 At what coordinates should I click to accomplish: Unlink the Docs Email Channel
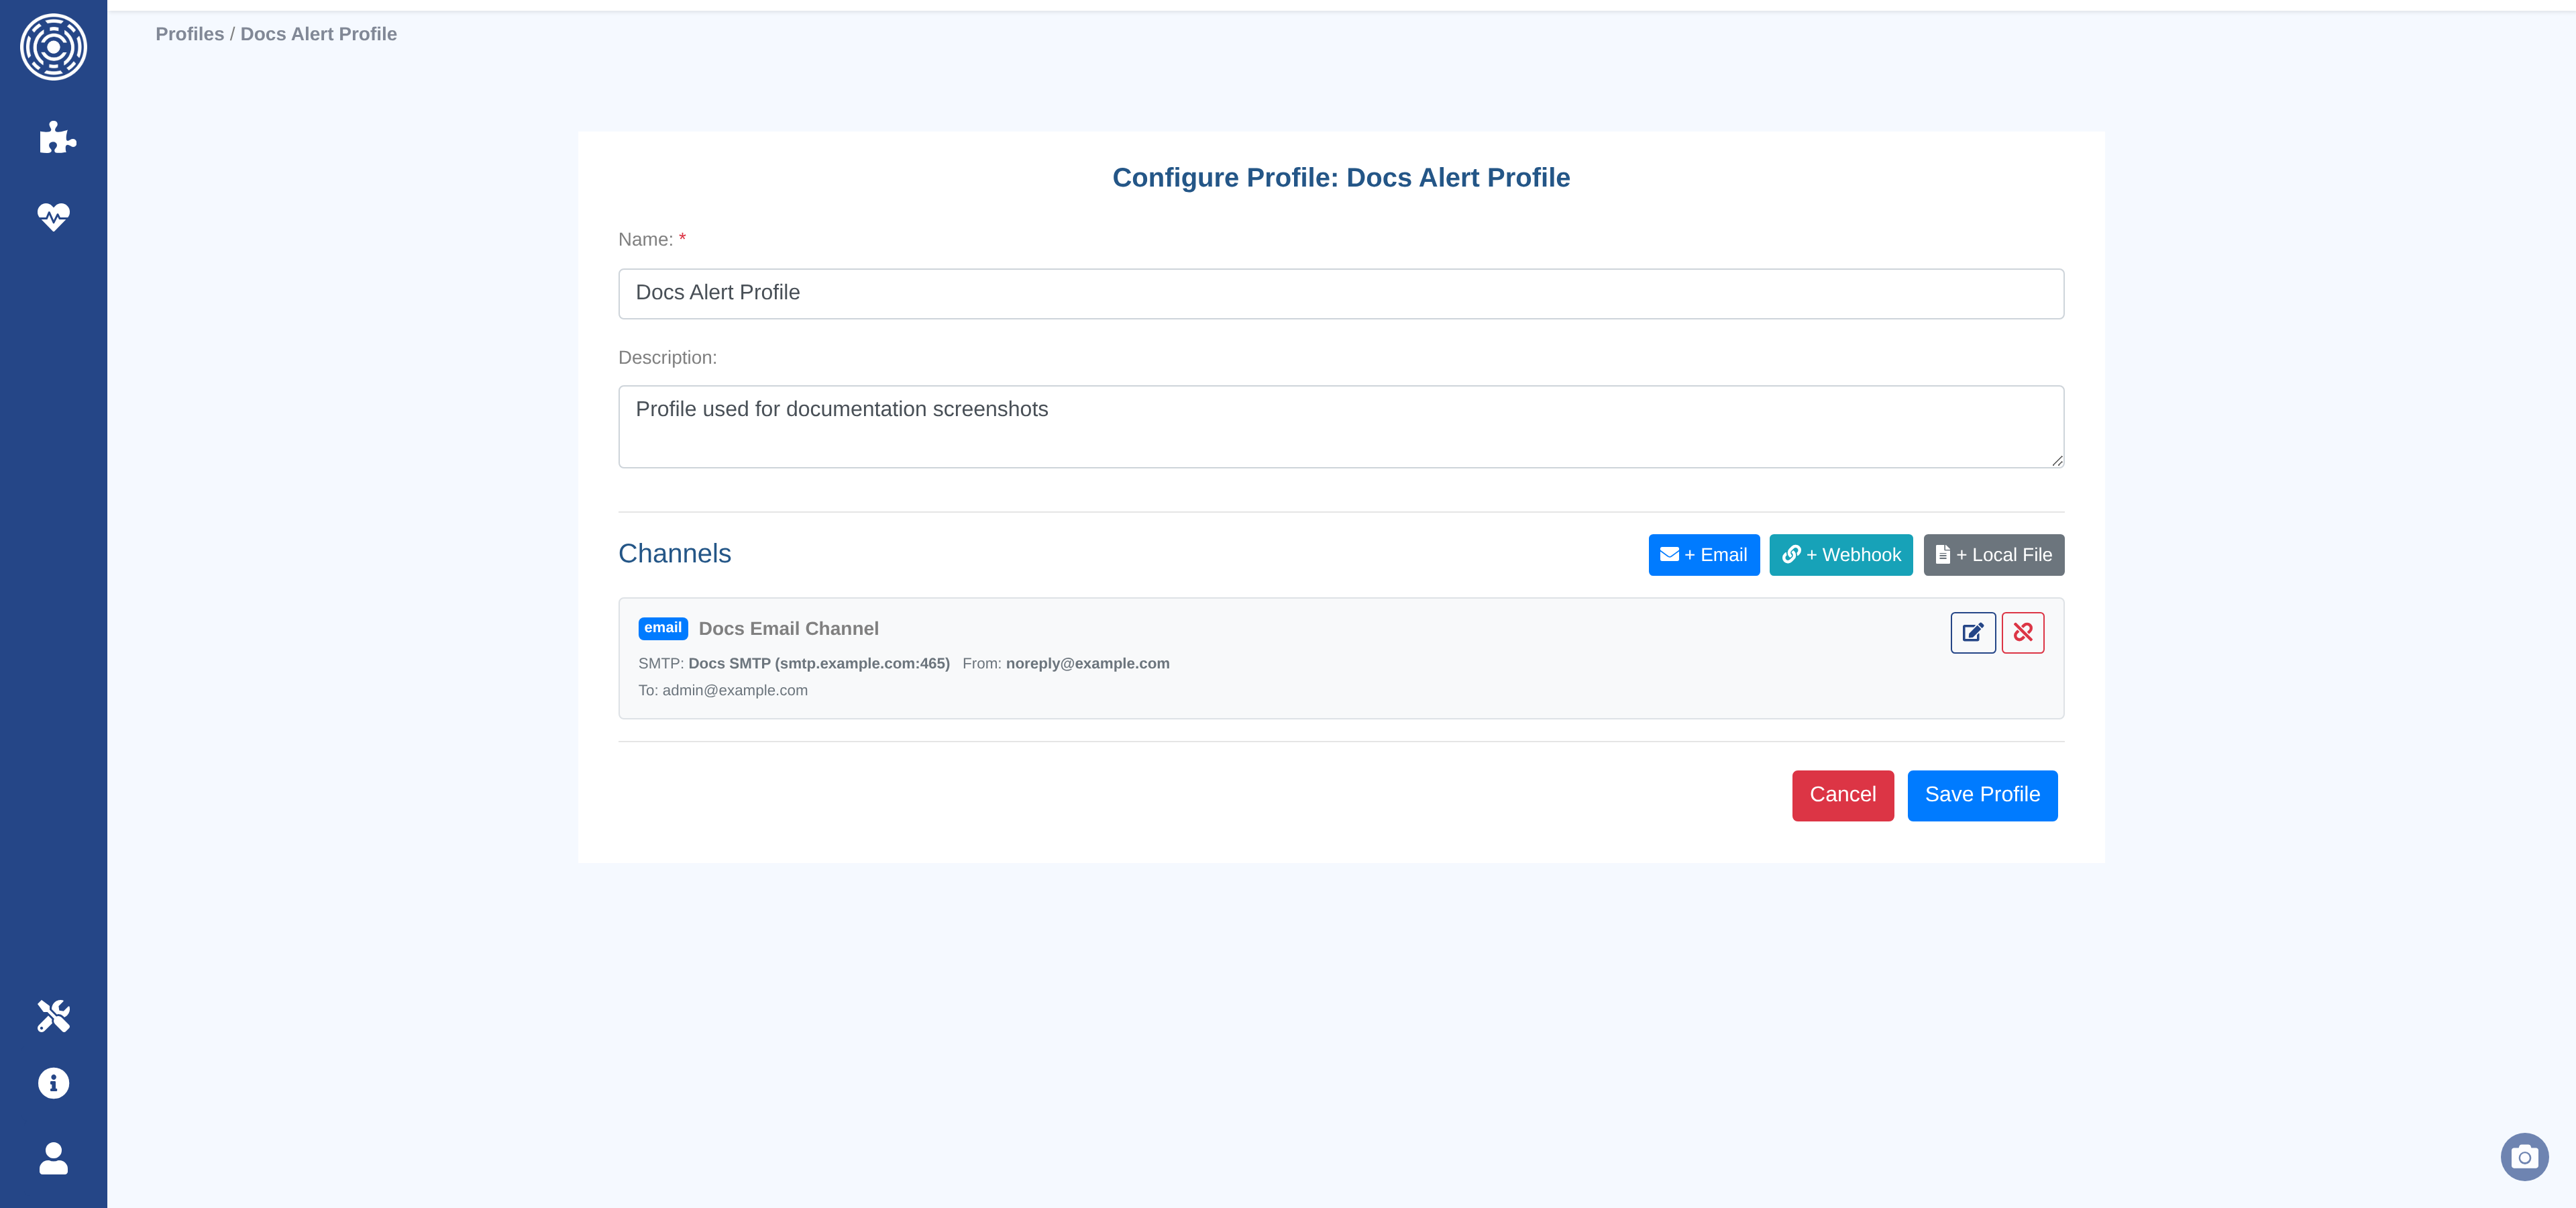tap(2022, 632)
